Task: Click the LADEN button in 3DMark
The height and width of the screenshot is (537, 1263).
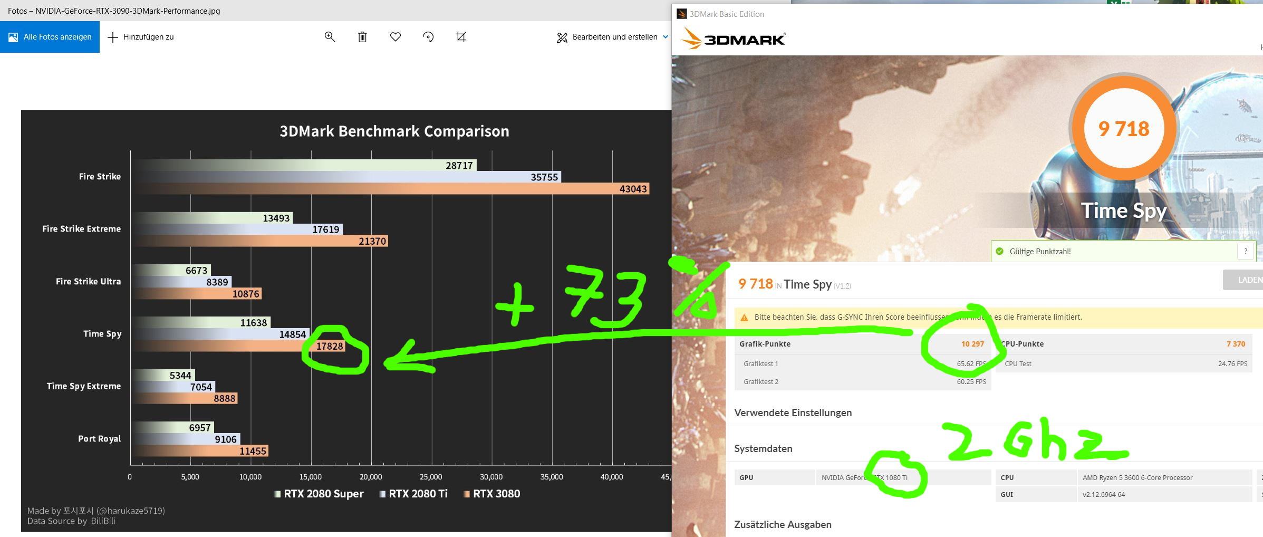Action: (x=1243, y=280)
